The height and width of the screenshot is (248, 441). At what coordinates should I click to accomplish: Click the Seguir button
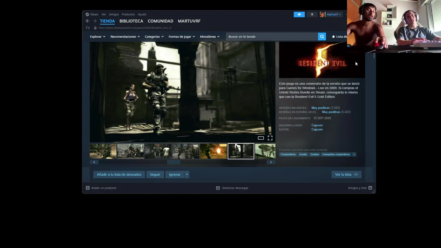click(x=155, y=175)
